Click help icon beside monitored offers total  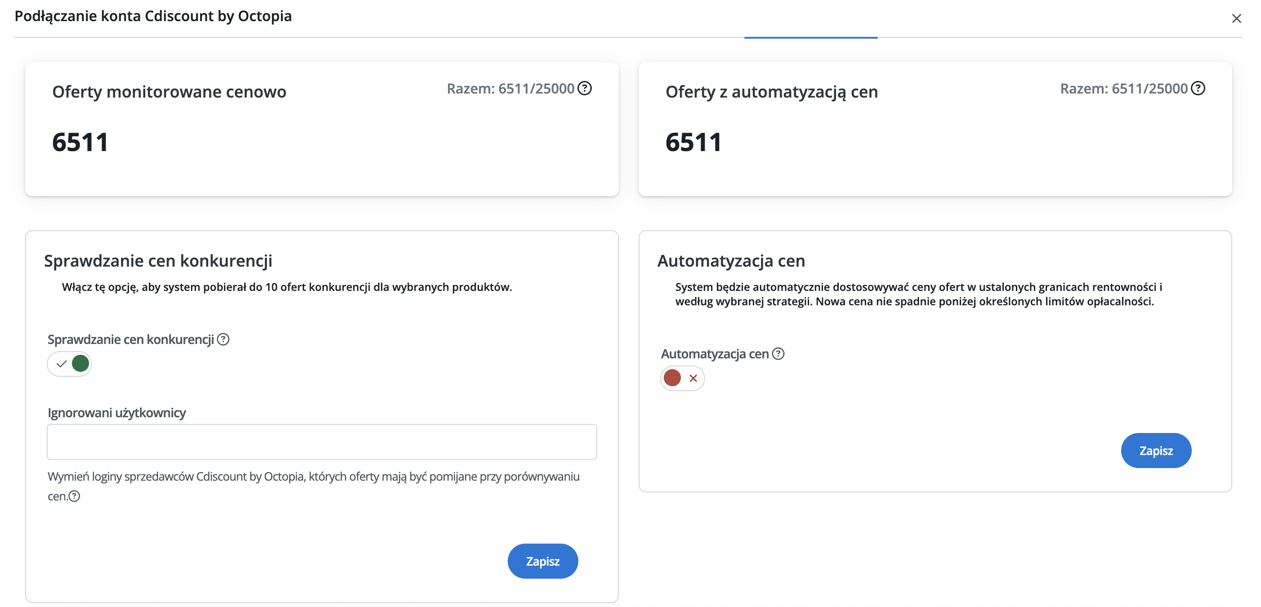(x=585, y=89)
